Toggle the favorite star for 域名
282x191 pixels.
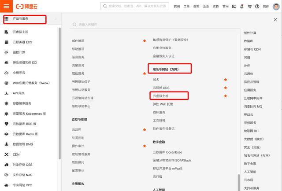226,80
